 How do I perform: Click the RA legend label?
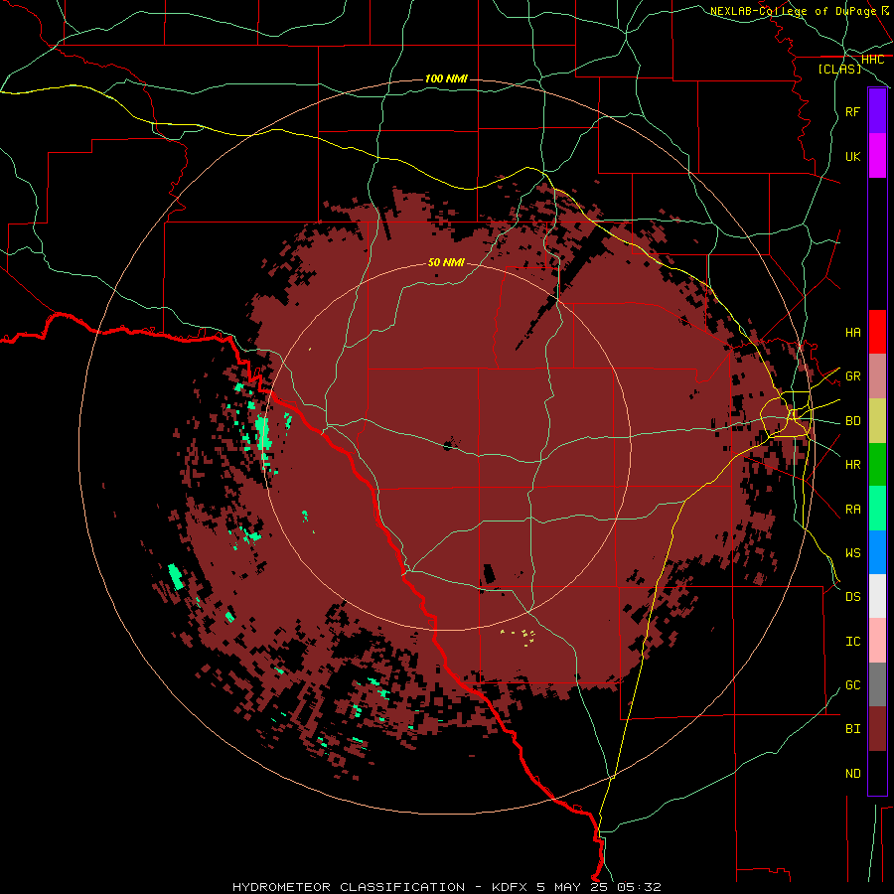[852, 510]
